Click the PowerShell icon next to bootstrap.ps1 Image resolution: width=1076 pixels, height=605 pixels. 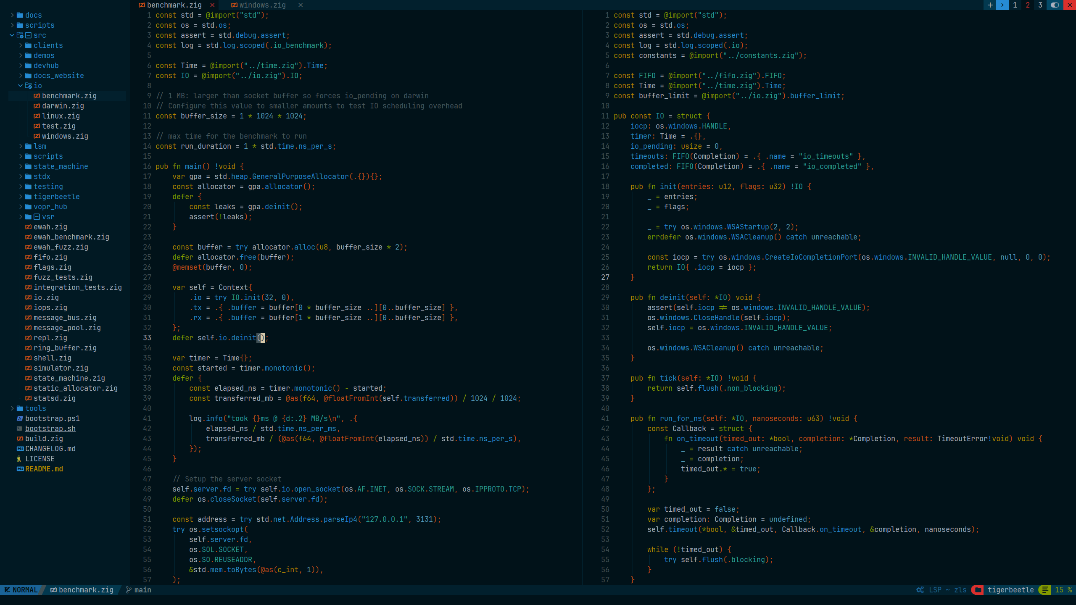(x=20, y=418)
